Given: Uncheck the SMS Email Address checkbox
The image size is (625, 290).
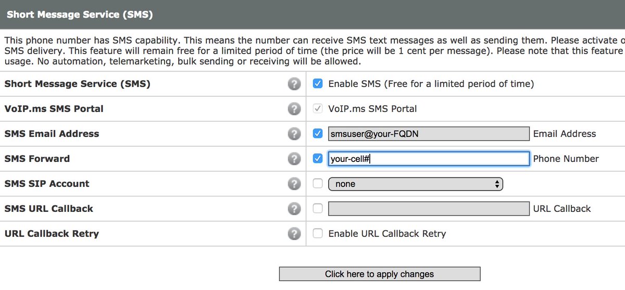Looking at the screenshot, I should pyautogui.click(x=318, y=134).
